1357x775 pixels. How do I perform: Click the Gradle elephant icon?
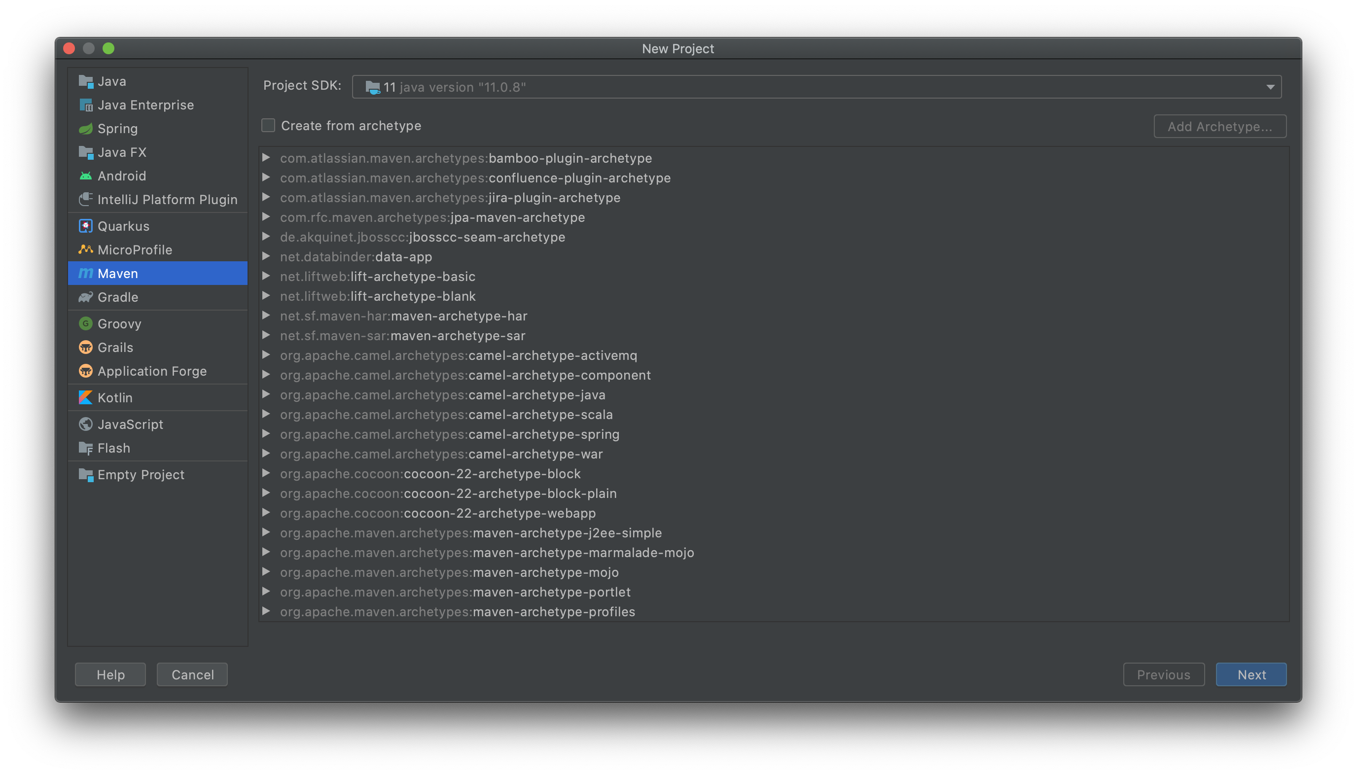pos(85,297)
